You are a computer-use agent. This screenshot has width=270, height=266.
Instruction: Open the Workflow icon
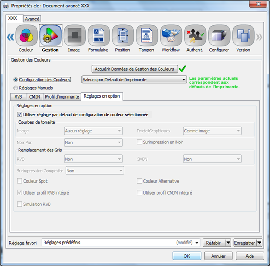click(171, 35)
